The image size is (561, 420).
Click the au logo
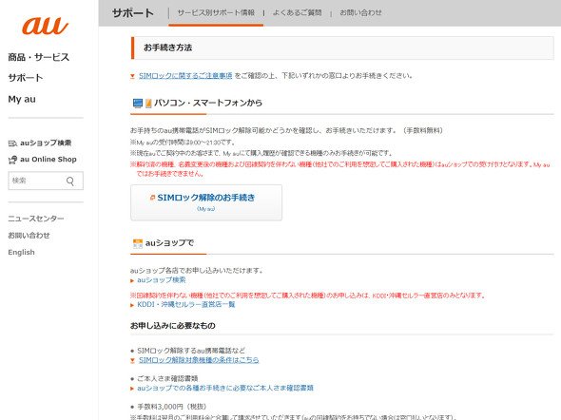[x=45, y=26]
